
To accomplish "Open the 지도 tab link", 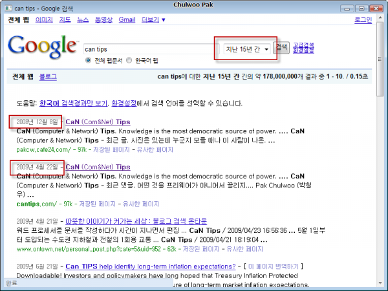I will [x=65, y=19].
